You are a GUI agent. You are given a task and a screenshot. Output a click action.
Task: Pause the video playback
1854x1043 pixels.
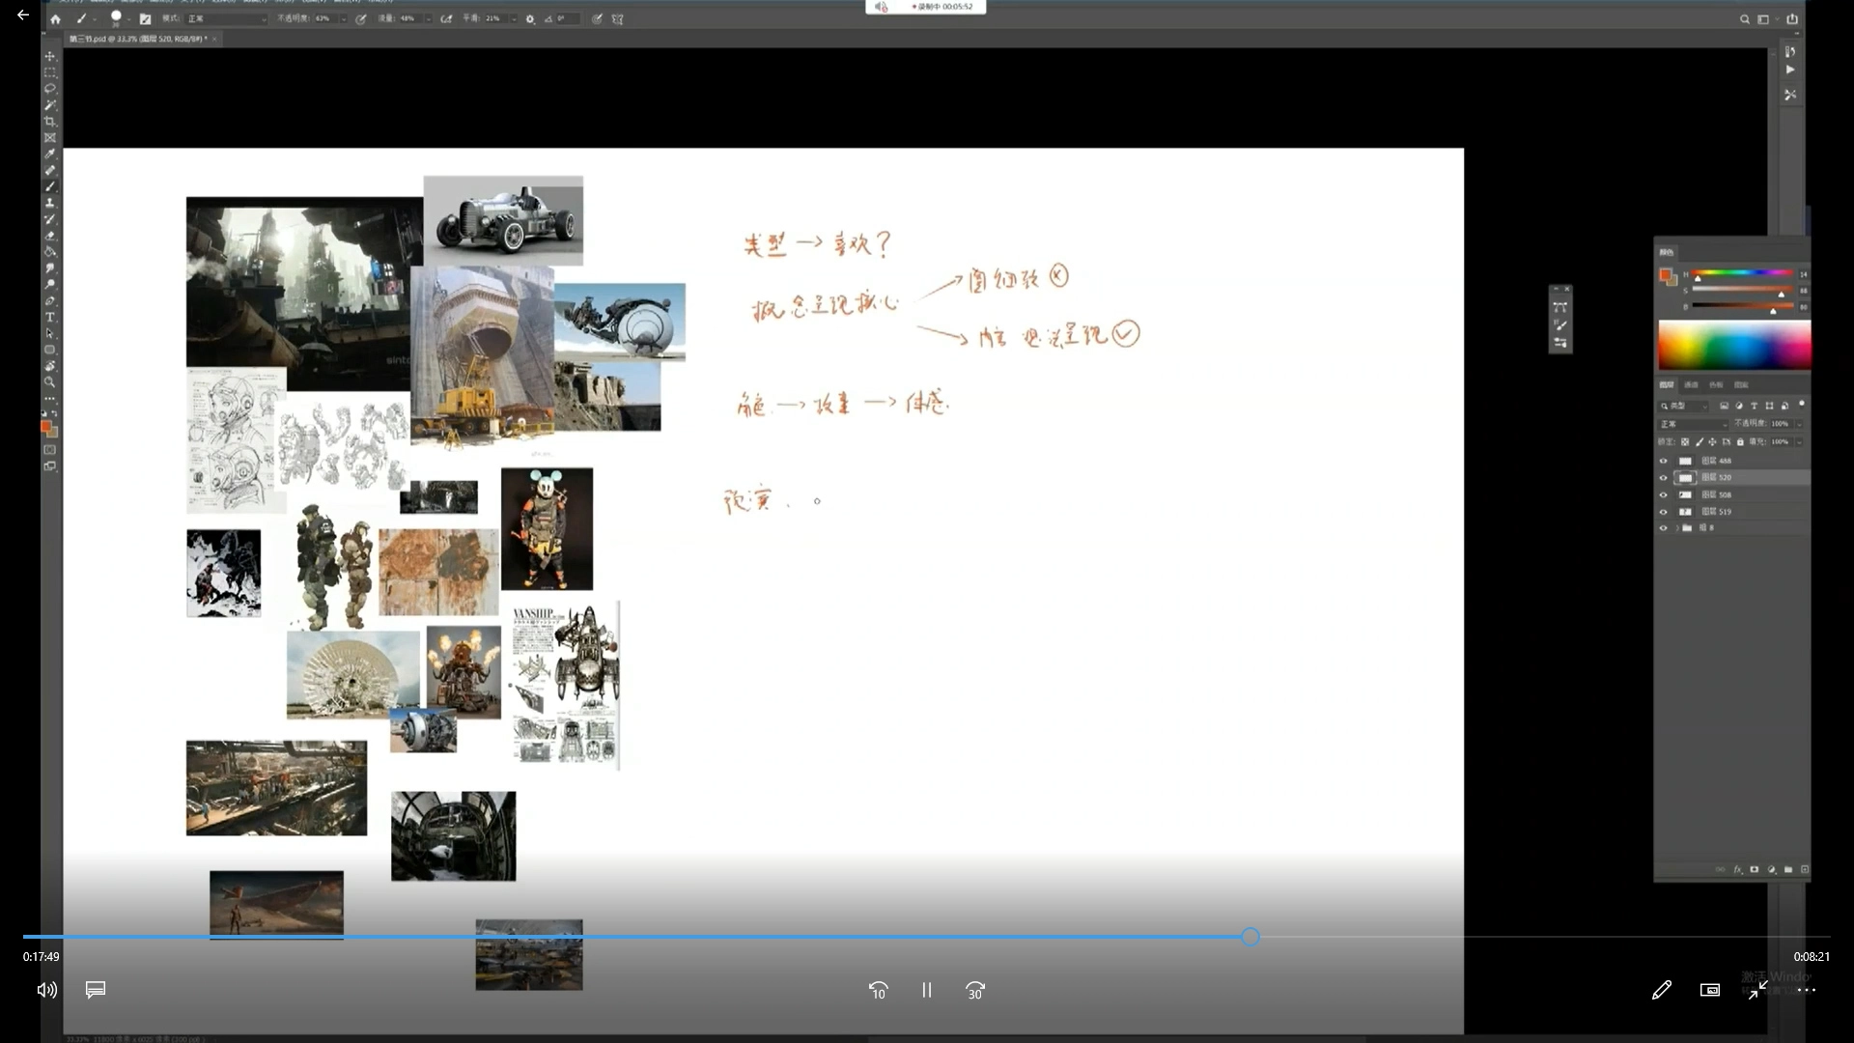point(926,990)
